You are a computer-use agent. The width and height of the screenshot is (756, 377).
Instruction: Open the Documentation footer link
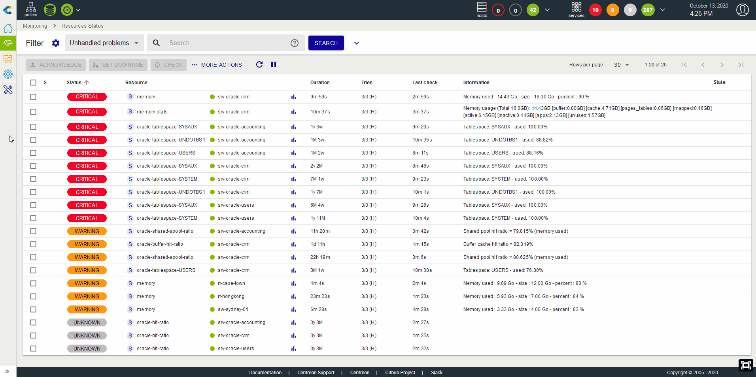point(265,373)
